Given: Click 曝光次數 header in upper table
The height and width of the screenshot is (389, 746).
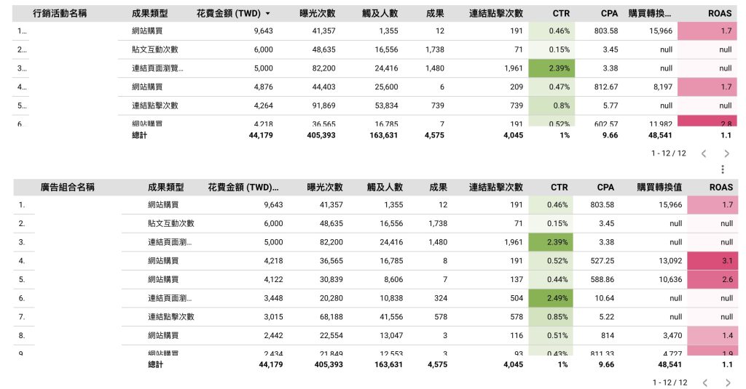Looking at the screenshot, I should pyautogui.click(x=318, y=13).
